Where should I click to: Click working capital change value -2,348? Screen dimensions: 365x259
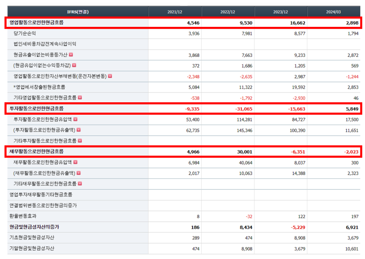[x=193, y=77]
